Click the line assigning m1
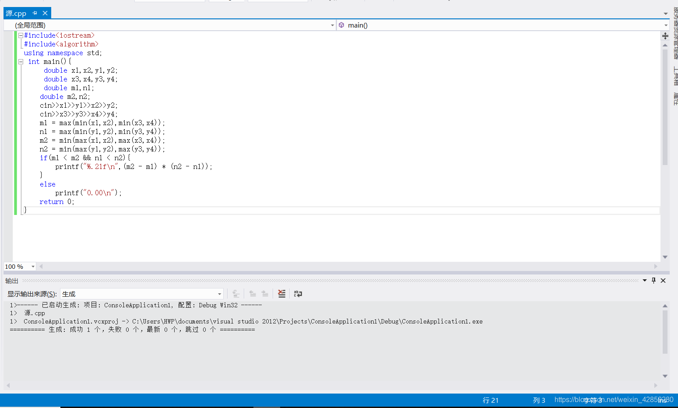The width and height of the screenshot is (678, 408). (x=102, y=123)
